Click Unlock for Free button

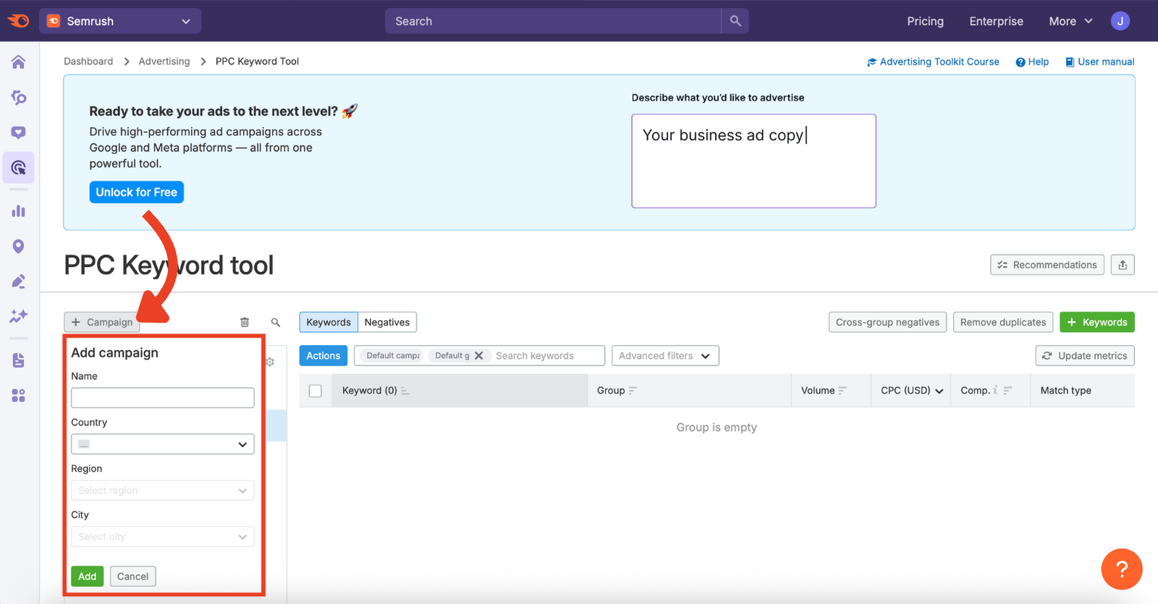pyautogui.click(x=137, y=192)
